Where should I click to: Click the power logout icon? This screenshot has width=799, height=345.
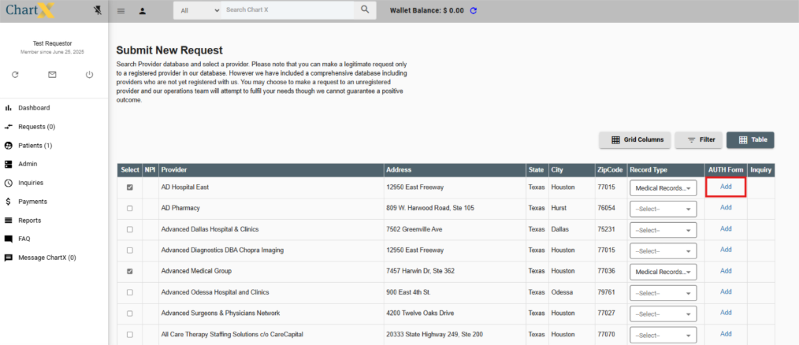(90, 74)
